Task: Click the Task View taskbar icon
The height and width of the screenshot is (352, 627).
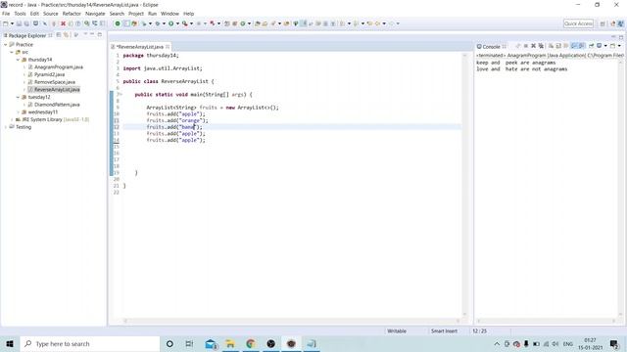Action: (189, 343)
